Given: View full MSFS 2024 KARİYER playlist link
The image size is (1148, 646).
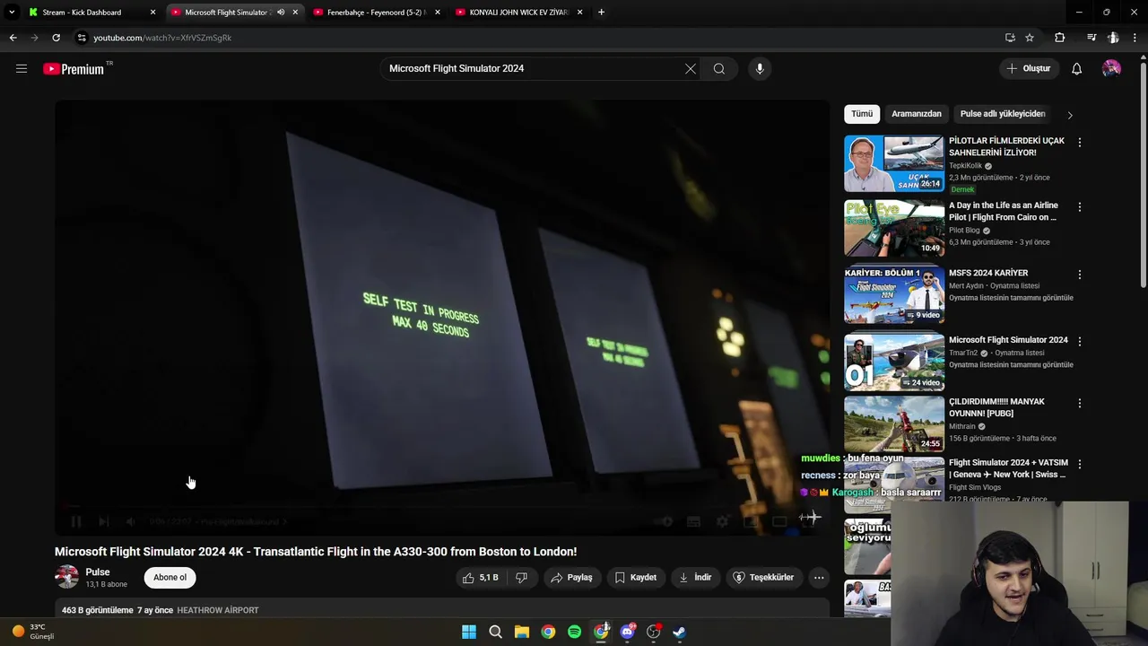Looking at the screenshot, I should click(1011, 298).
